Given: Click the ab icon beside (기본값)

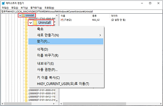Looking at the screenshot, I should (x=62, y=20).
